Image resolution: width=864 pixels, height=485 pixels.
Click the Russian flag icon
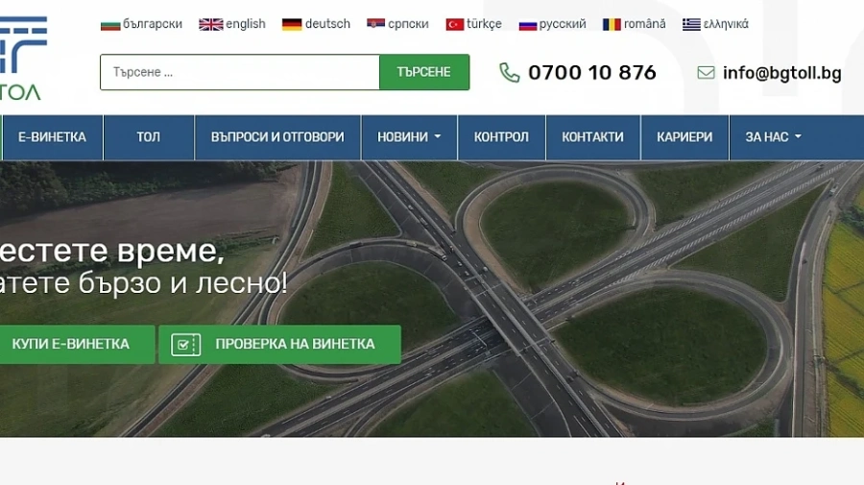pos(527,25)
